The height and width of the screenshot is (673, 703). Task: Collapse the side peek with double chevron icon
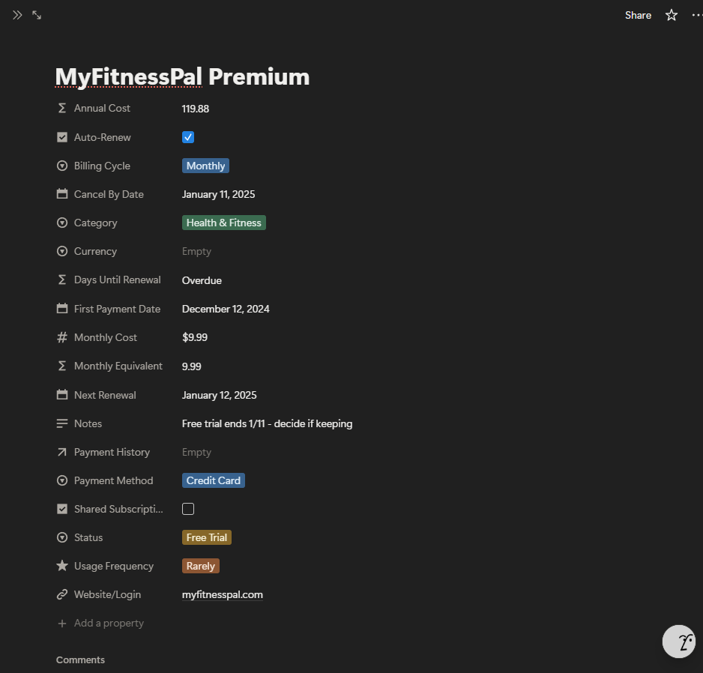point(17,15)
